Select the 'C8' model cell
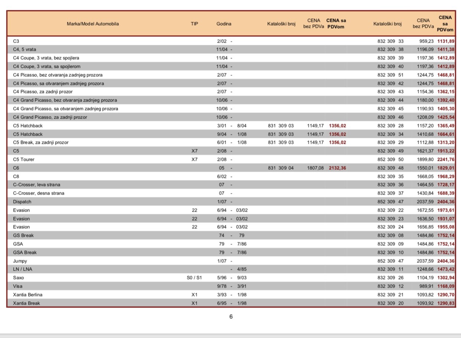The width and height of the screenshot is (461, 338). click(16, 176)
